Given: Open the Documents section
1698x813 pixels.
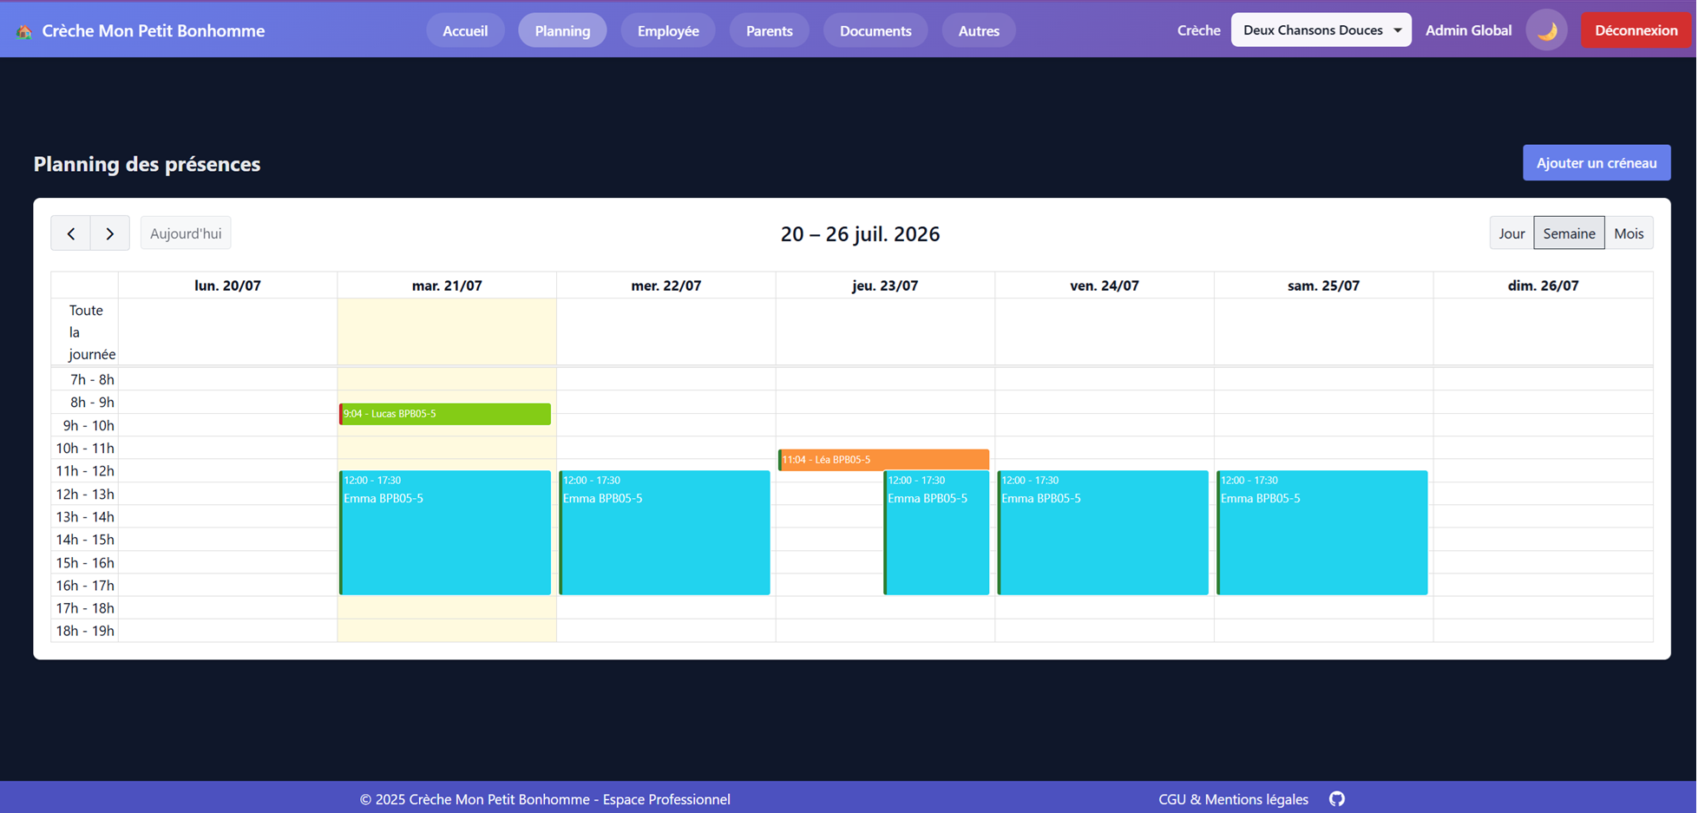Looking at the screenshot, I should click(x=875, y=30).
